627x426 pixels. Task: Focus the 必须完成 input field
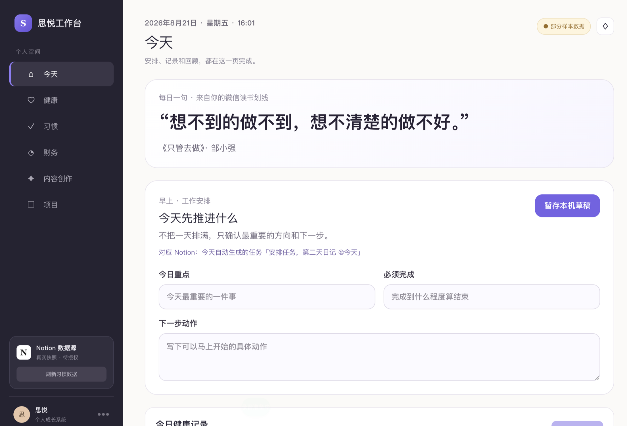492,297
